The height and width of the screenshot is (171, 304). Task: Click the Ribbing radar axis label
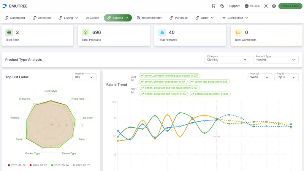click(x=15, y=118)
